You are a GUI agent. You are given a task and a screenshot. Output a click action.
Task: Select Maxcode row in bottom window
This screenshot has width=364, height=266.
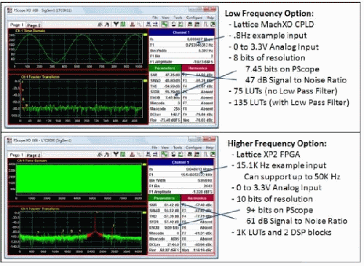click(165, 239)
